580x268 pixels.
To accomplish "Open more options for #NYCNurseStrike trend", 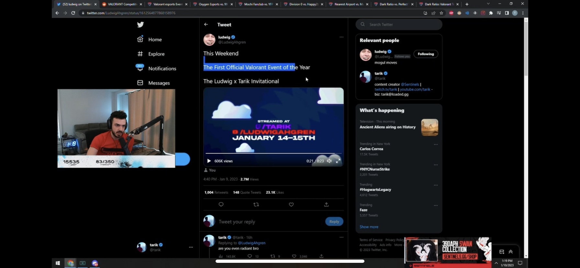I will pos(436,165).
